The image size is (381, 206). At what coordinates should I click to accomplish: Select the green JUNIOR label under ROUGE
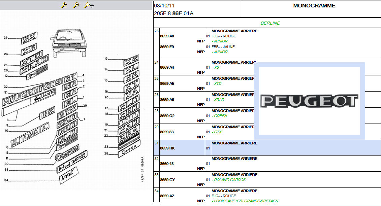(x=221, y=41)
